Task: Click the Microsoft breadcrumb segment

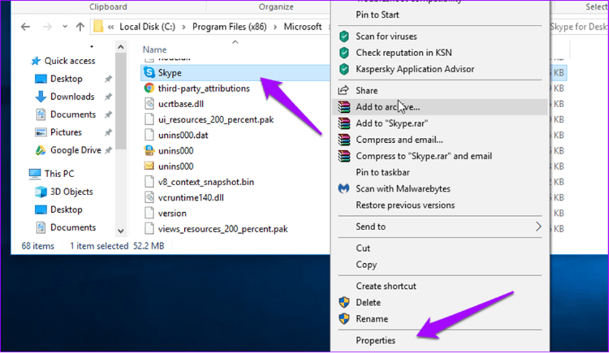Action: (x=303, y=27)
